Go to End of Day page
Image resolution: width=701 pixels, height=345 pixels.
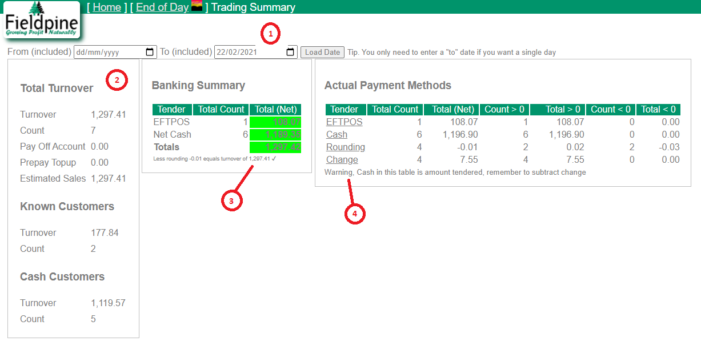(162, 7)
